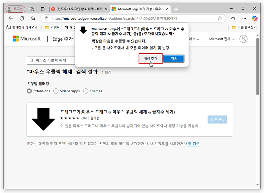This screenshot has height=193, width=264.
Task: Switch to 윈도우11 로그인 암호 해제 tab
Action: [x=80, y=9]
